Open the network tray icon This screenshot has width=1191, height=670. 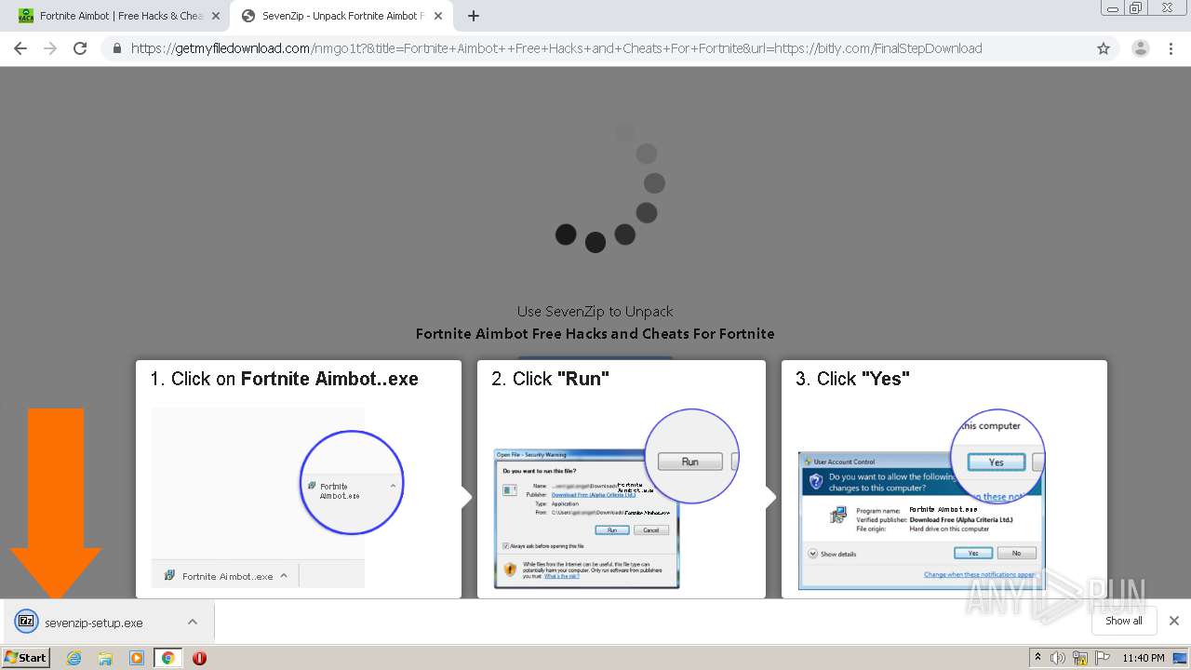[x=1079, y=658]
